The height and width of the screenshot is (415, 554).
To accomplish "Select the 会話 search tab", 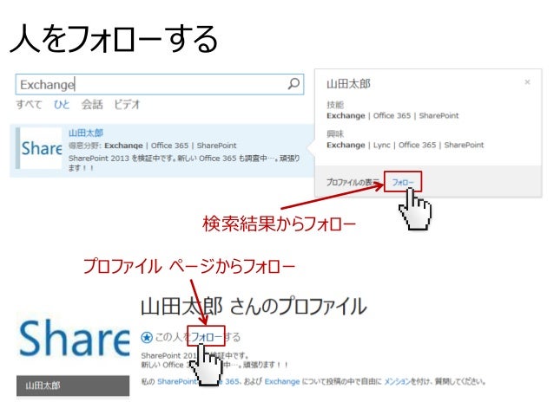I will point(92,105).
